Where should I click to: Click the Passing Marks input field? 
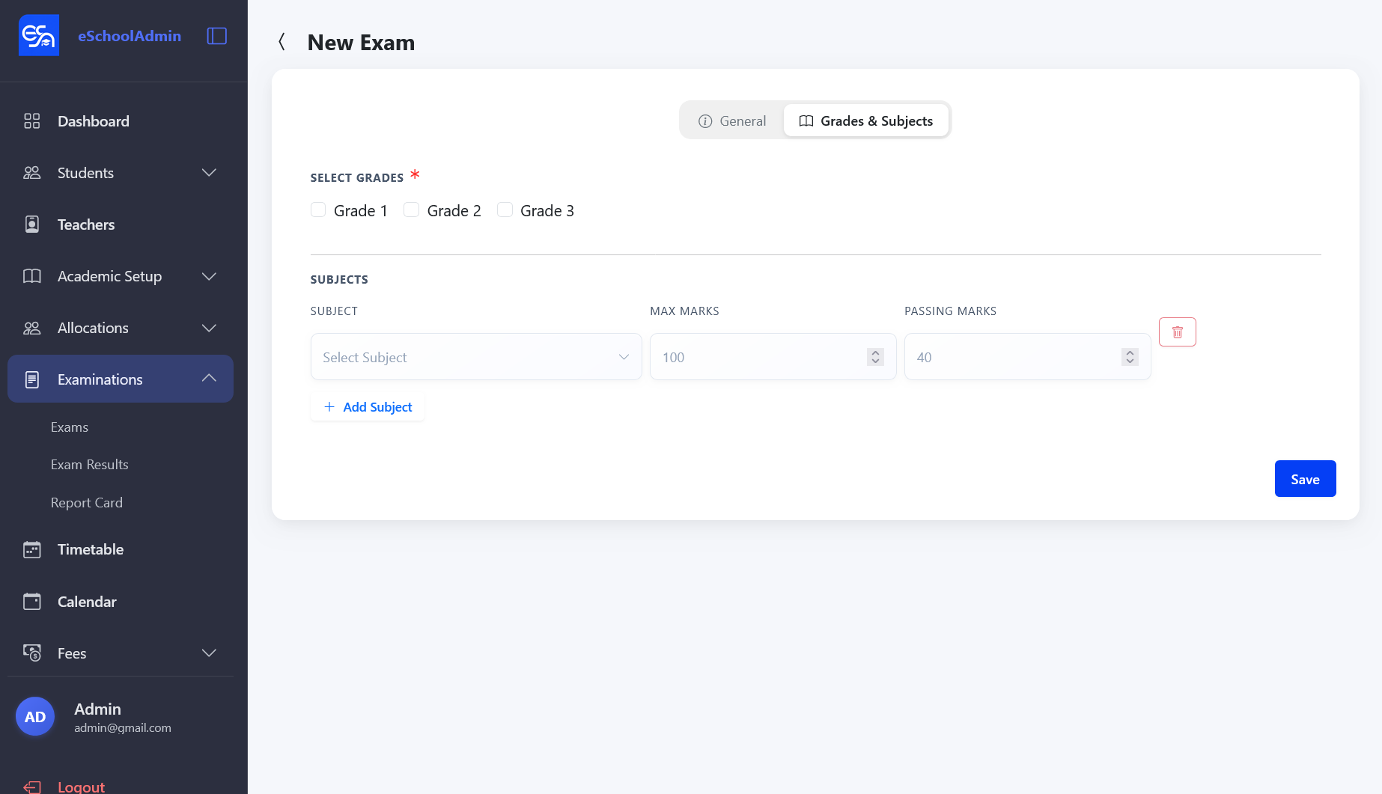point(1027,357)
